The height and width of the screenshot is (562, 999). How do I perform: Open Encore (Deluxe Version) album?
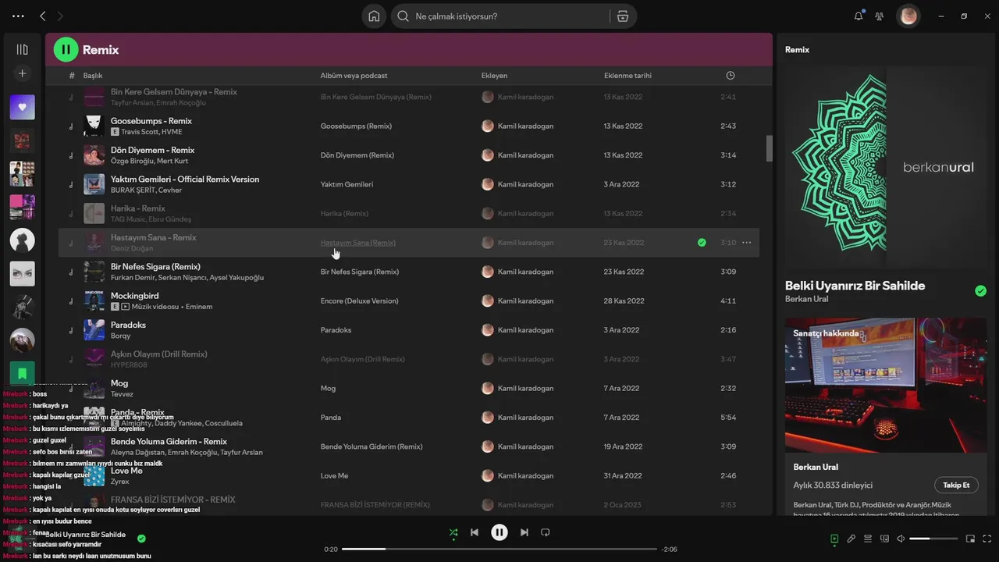coord(359,301)
